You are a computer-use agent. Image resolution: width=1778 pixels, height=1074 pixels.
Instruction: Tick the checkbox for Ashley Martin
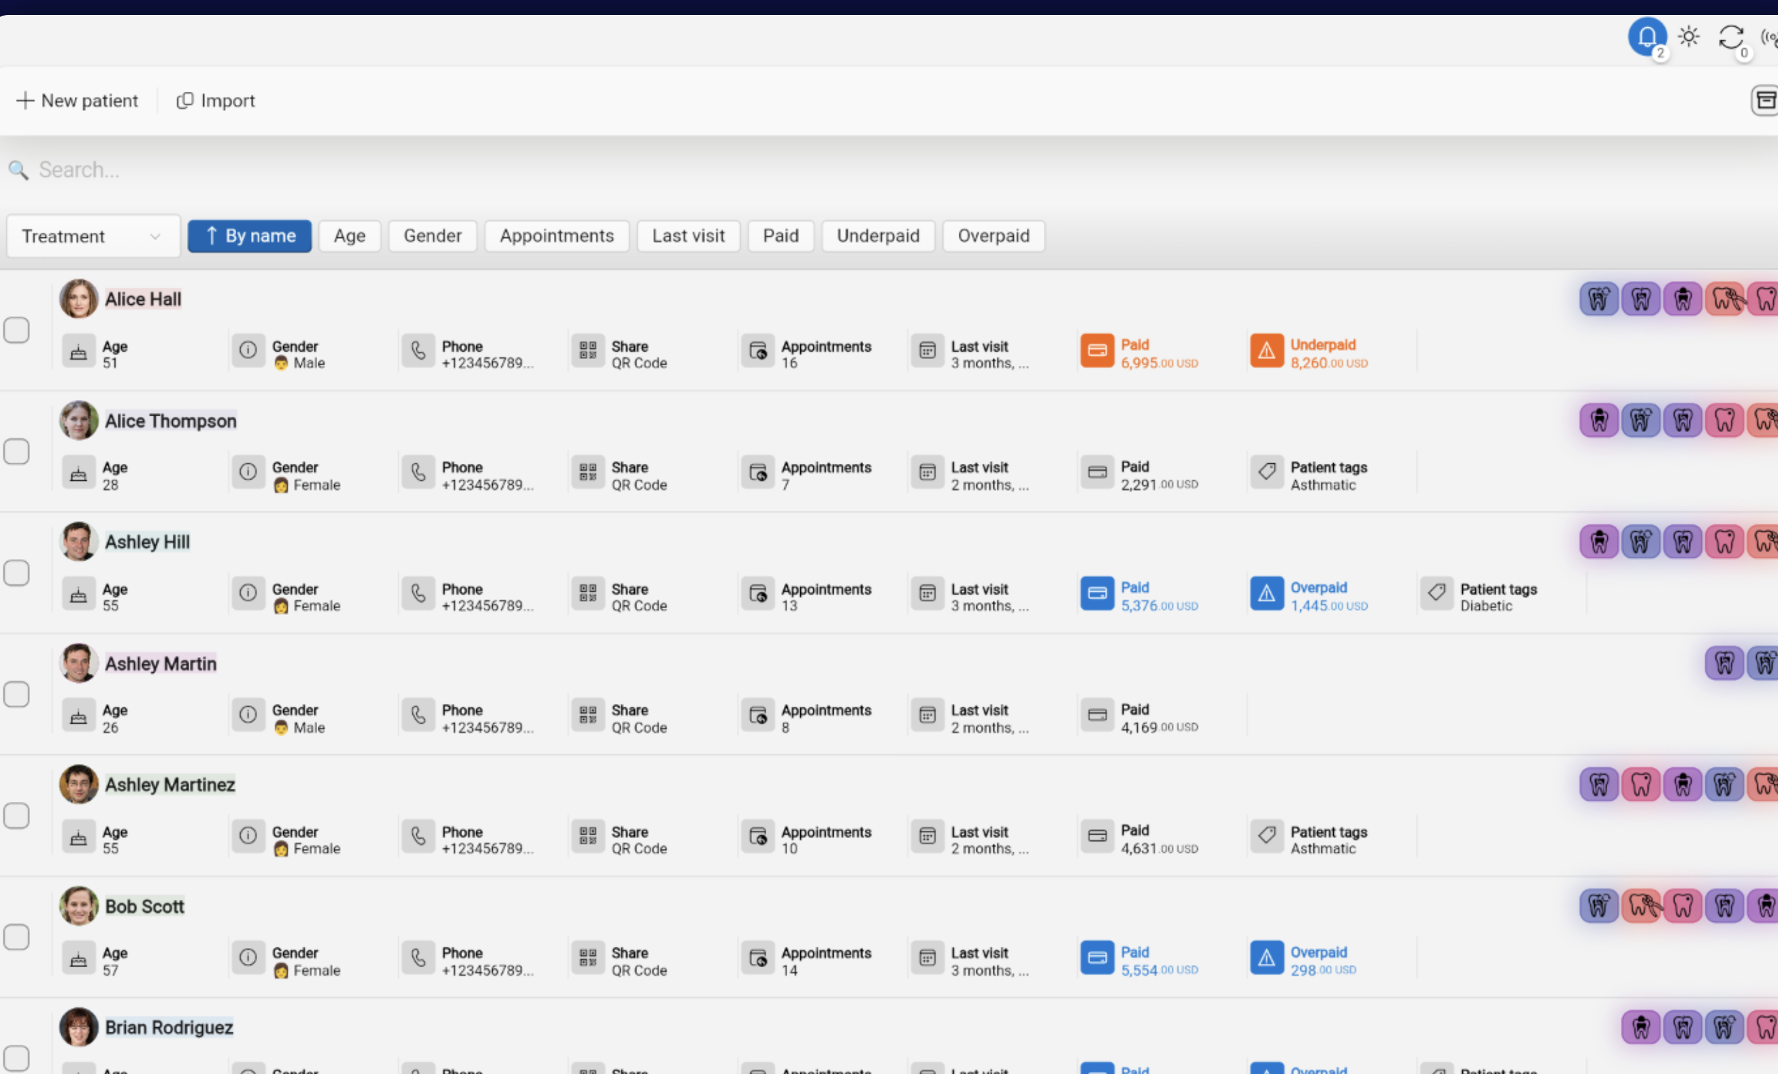point(16,694)
